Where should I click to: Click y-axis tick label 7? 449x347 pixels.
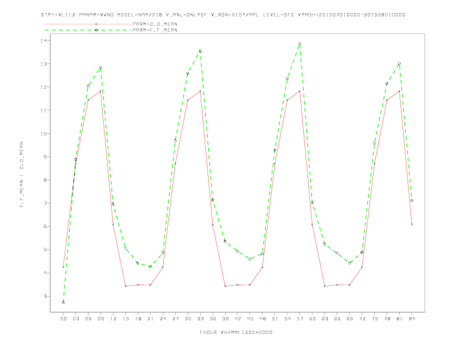pyautogui.click(x=45, y=204)
